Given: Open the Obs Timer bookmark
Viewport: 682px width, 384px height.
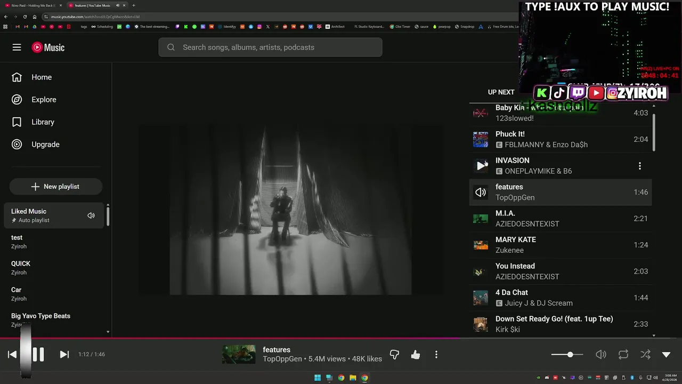Looking at the screenshot, I should [400, 26].
